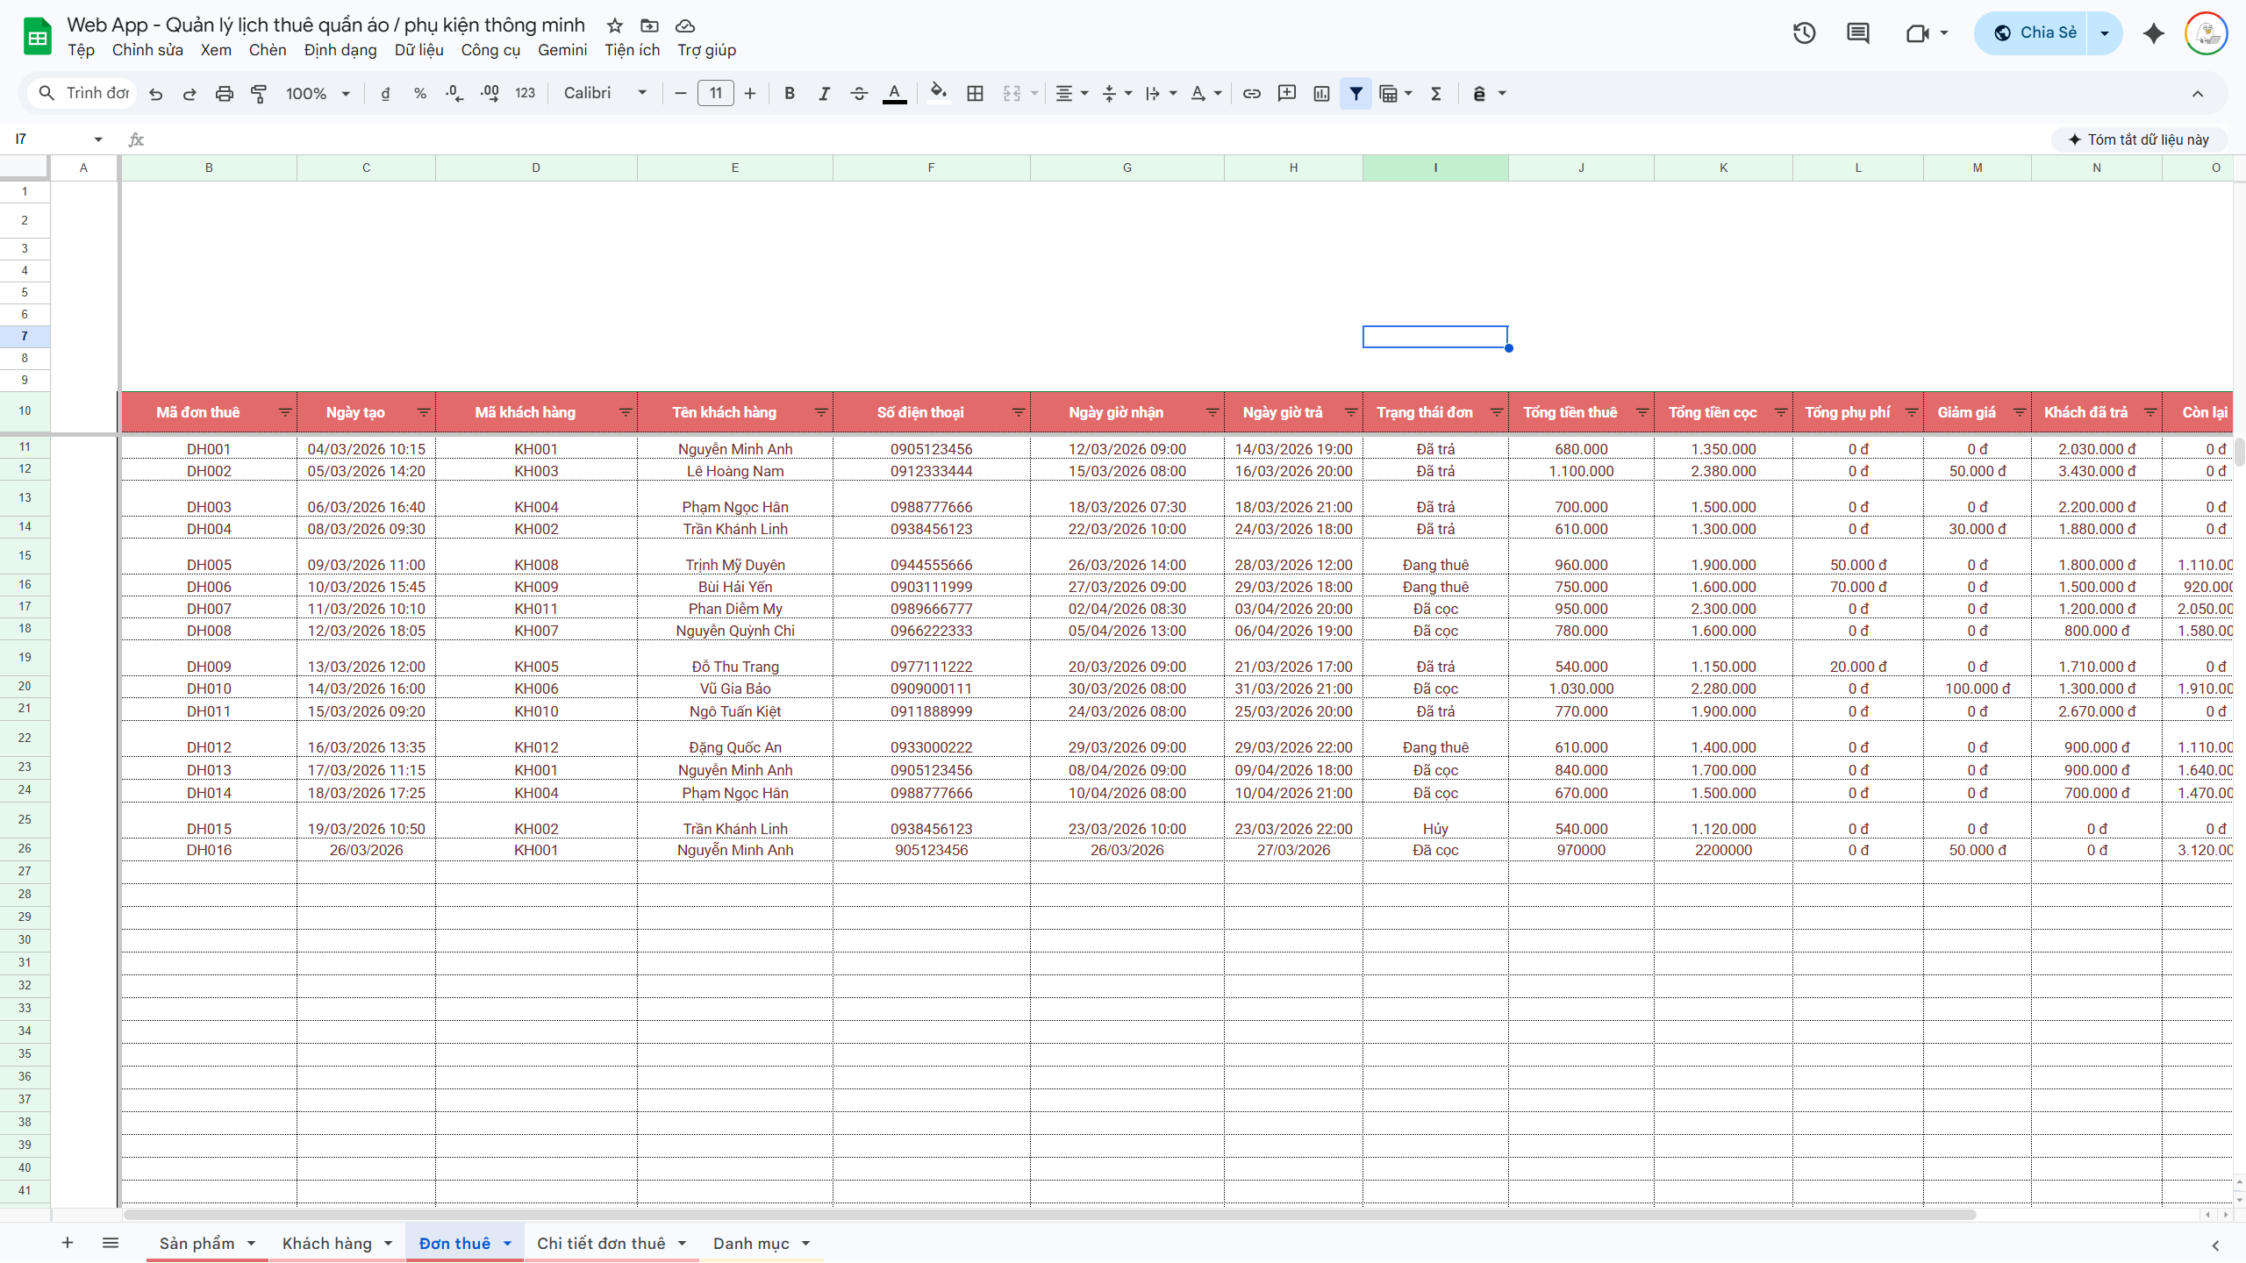Toggle the filter button off
This screenshot has width=2246, height=1263.
click(1356, 93)
